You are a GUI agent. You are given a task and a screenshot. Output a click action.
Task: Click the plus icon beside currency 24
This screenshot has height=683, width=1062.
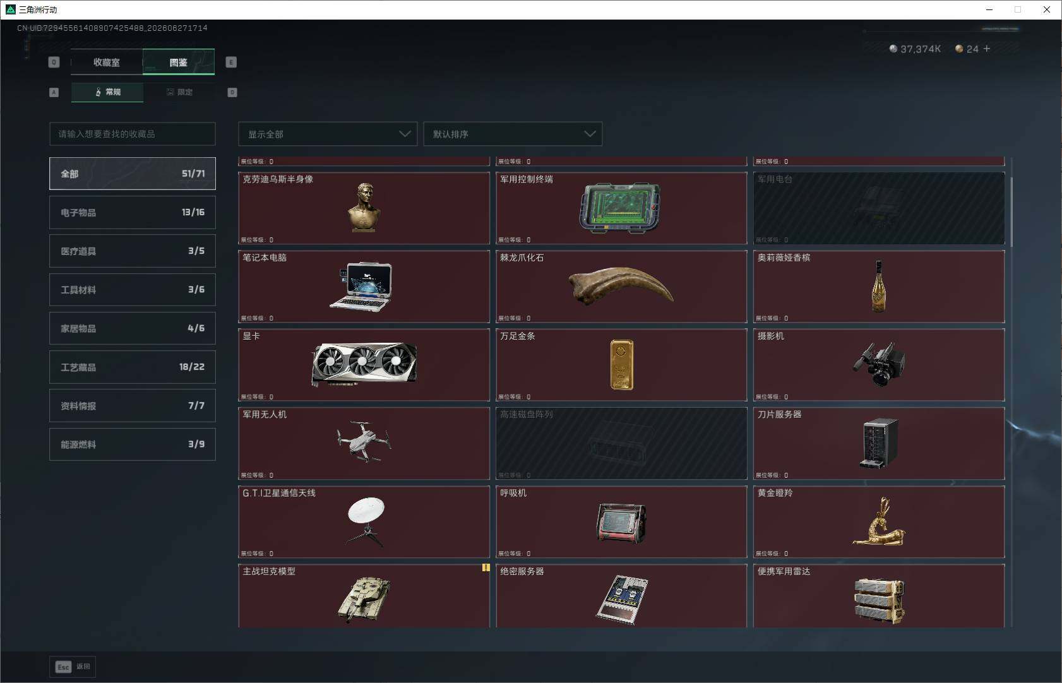coord(987,49)
